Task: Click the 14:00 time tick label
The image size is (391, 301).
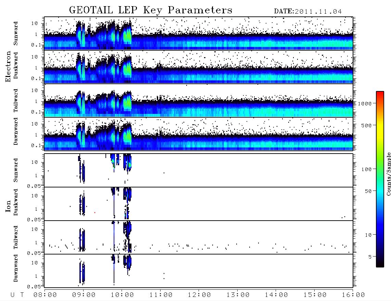Action: tap(276, 295)
